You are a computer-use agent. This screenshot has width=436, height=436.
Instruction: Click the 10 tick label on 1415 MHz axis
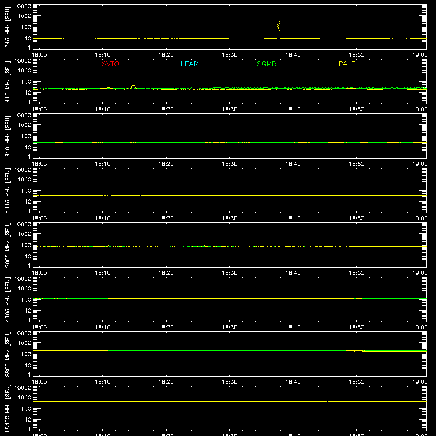tap(28, 202)
